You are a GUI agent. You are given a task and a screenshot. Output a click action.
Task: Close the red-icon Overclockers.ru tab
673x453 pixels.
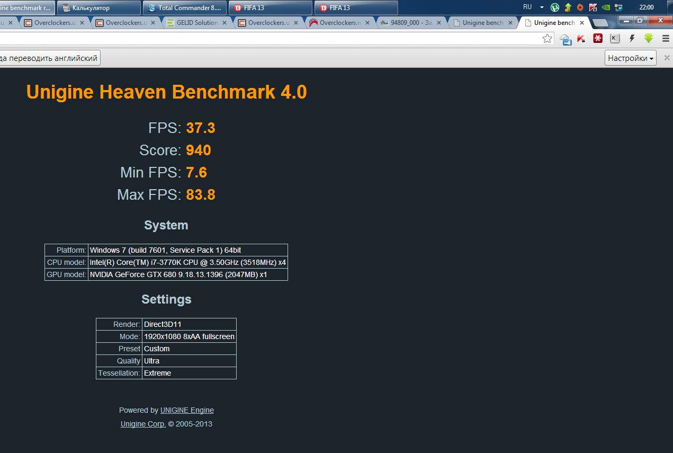(367, 23)
